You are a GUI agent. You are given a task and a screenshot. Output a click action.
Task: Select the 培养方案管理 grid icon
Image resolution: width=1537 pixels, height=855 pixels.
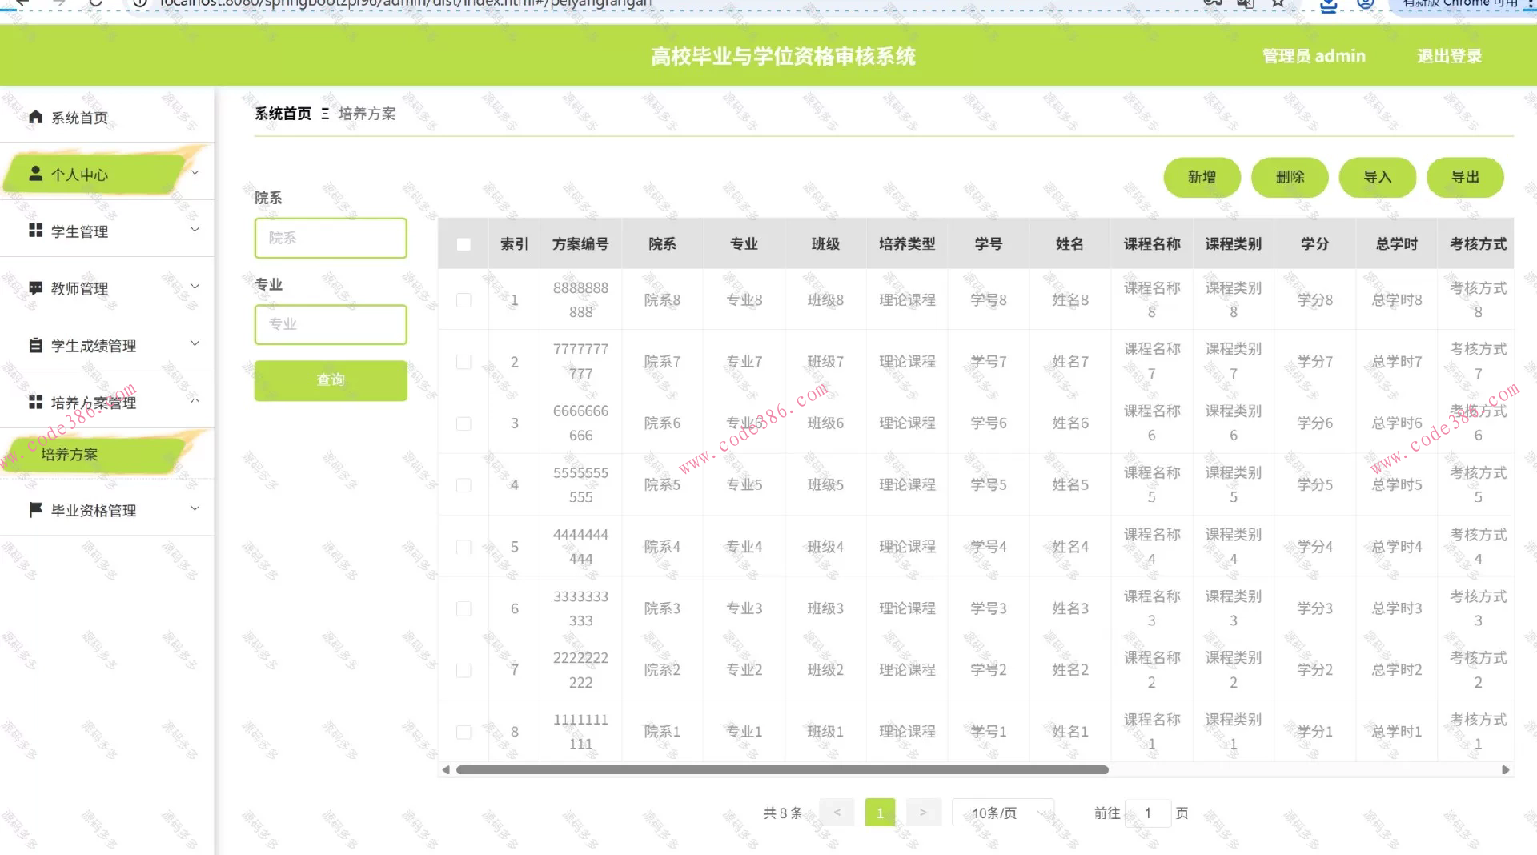coord(35,403)
